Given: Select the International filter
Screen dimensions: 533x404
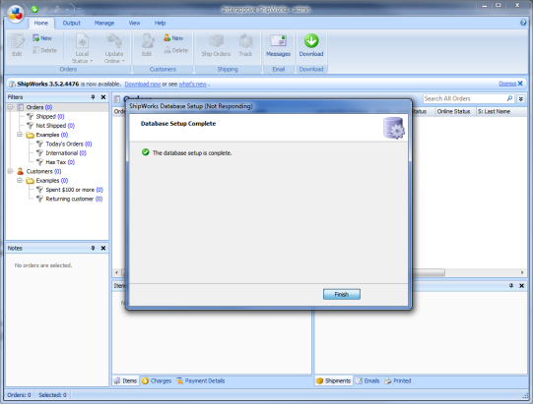Looking at the screenshot, I should [61, 153].
